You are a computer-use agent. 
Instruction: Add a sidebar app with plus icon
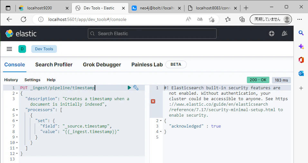[301, 88]
